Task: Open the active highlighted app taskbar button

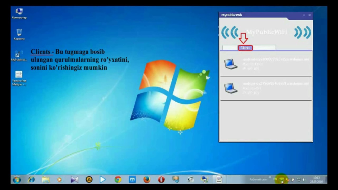Action: (x=219, y=180)
